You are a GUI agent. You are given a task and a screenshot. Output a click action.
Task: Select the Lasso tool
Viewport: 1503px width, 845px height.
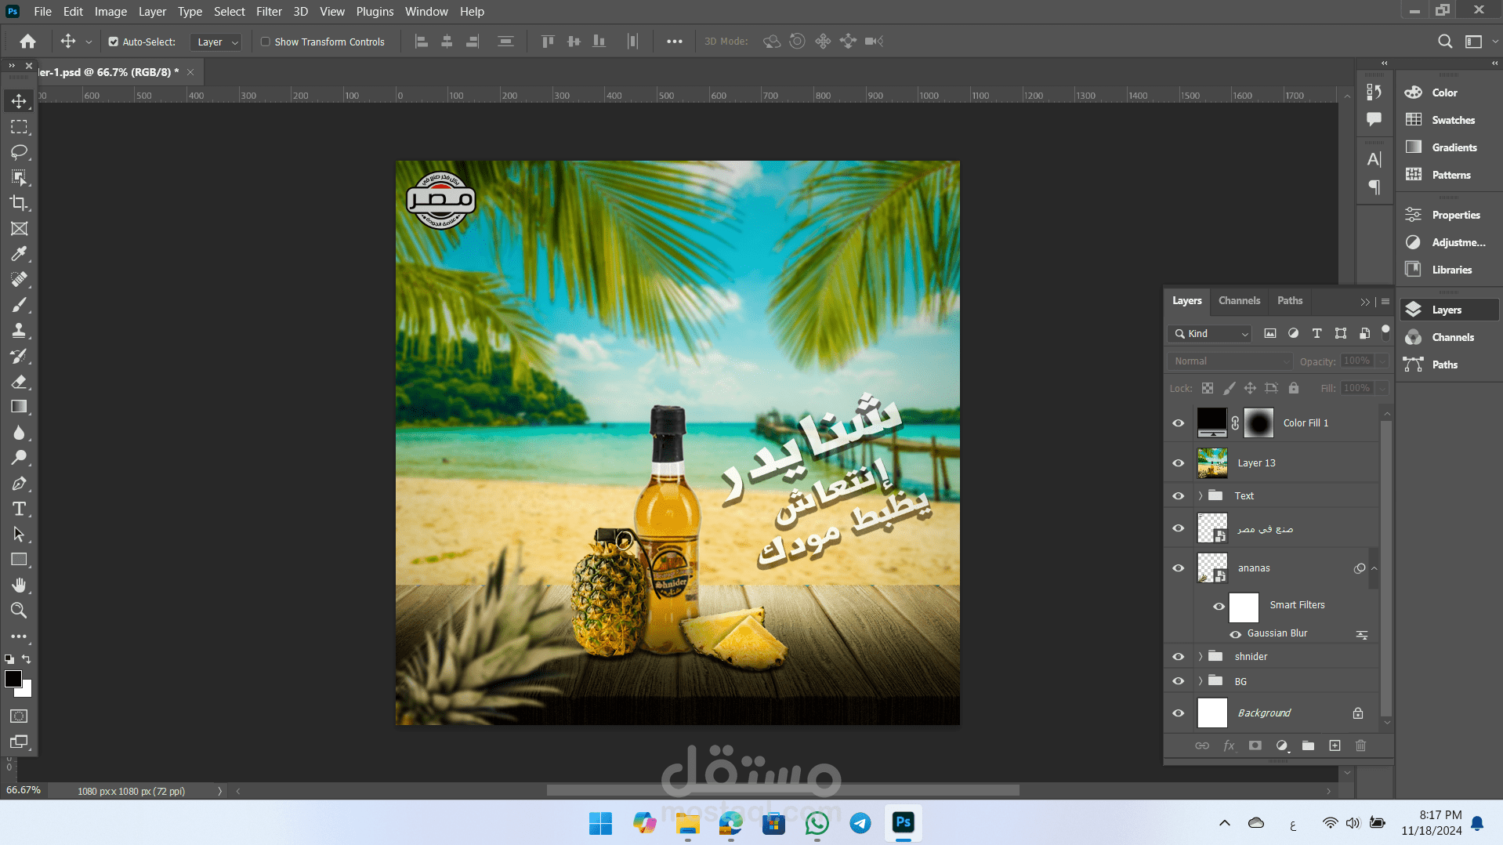[x=19, y=152]
